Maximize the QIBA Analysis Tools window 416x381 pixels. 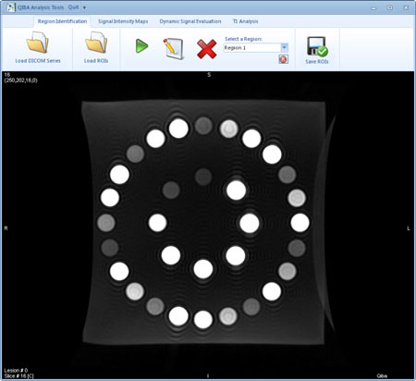pyautogui.click(x=390, y=7)
